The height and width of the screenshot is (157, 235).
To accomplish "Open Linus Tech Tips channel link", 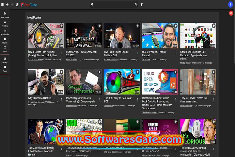I will 71,60.
